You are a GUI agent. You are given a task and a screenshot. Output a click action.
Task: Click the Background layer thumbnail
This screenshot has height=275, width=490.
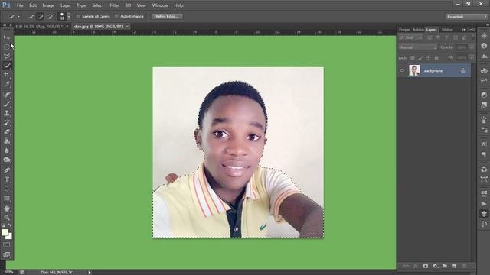414,70
